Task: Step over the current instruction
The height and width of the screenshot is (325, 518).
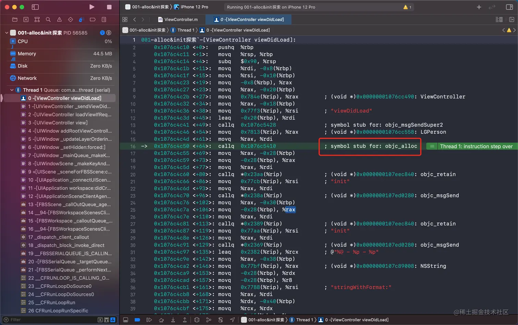Action: [x=161, y=320]
